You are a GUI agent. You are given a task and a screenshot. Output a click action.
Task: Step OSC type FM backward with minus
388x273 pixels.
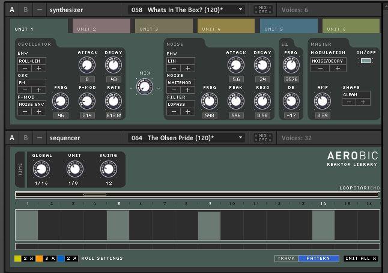25,90
